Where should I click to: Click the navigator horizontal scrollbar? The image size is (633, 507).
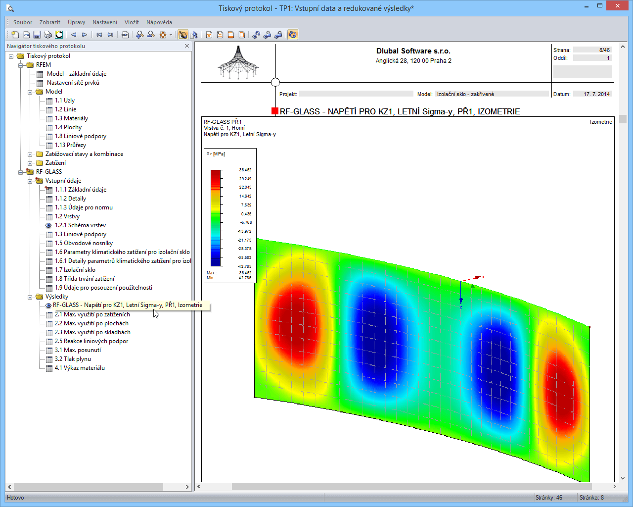coord(88,487)
